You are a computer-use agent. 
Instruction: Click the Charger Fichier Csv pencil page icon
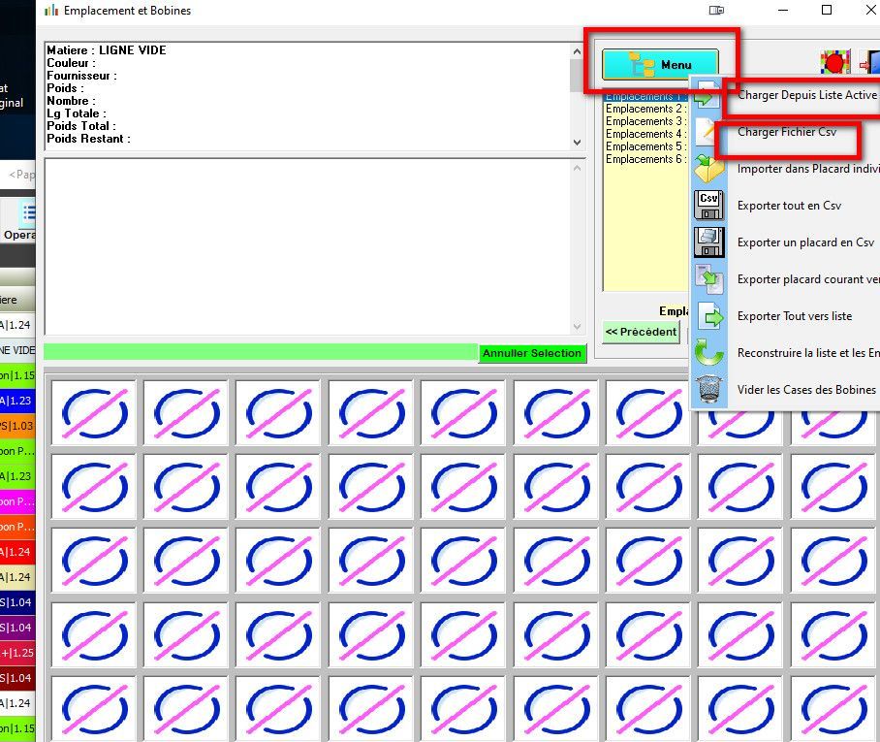click(708, 132)
